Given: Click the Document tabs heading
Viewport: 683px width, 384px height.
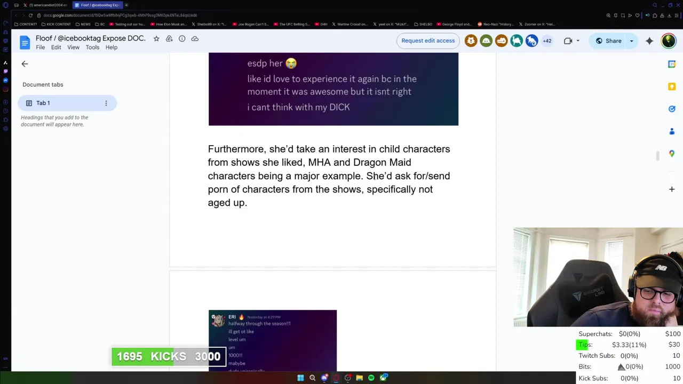Looking at the screenshot, I should pyautogui.click(x=43, y=84).
